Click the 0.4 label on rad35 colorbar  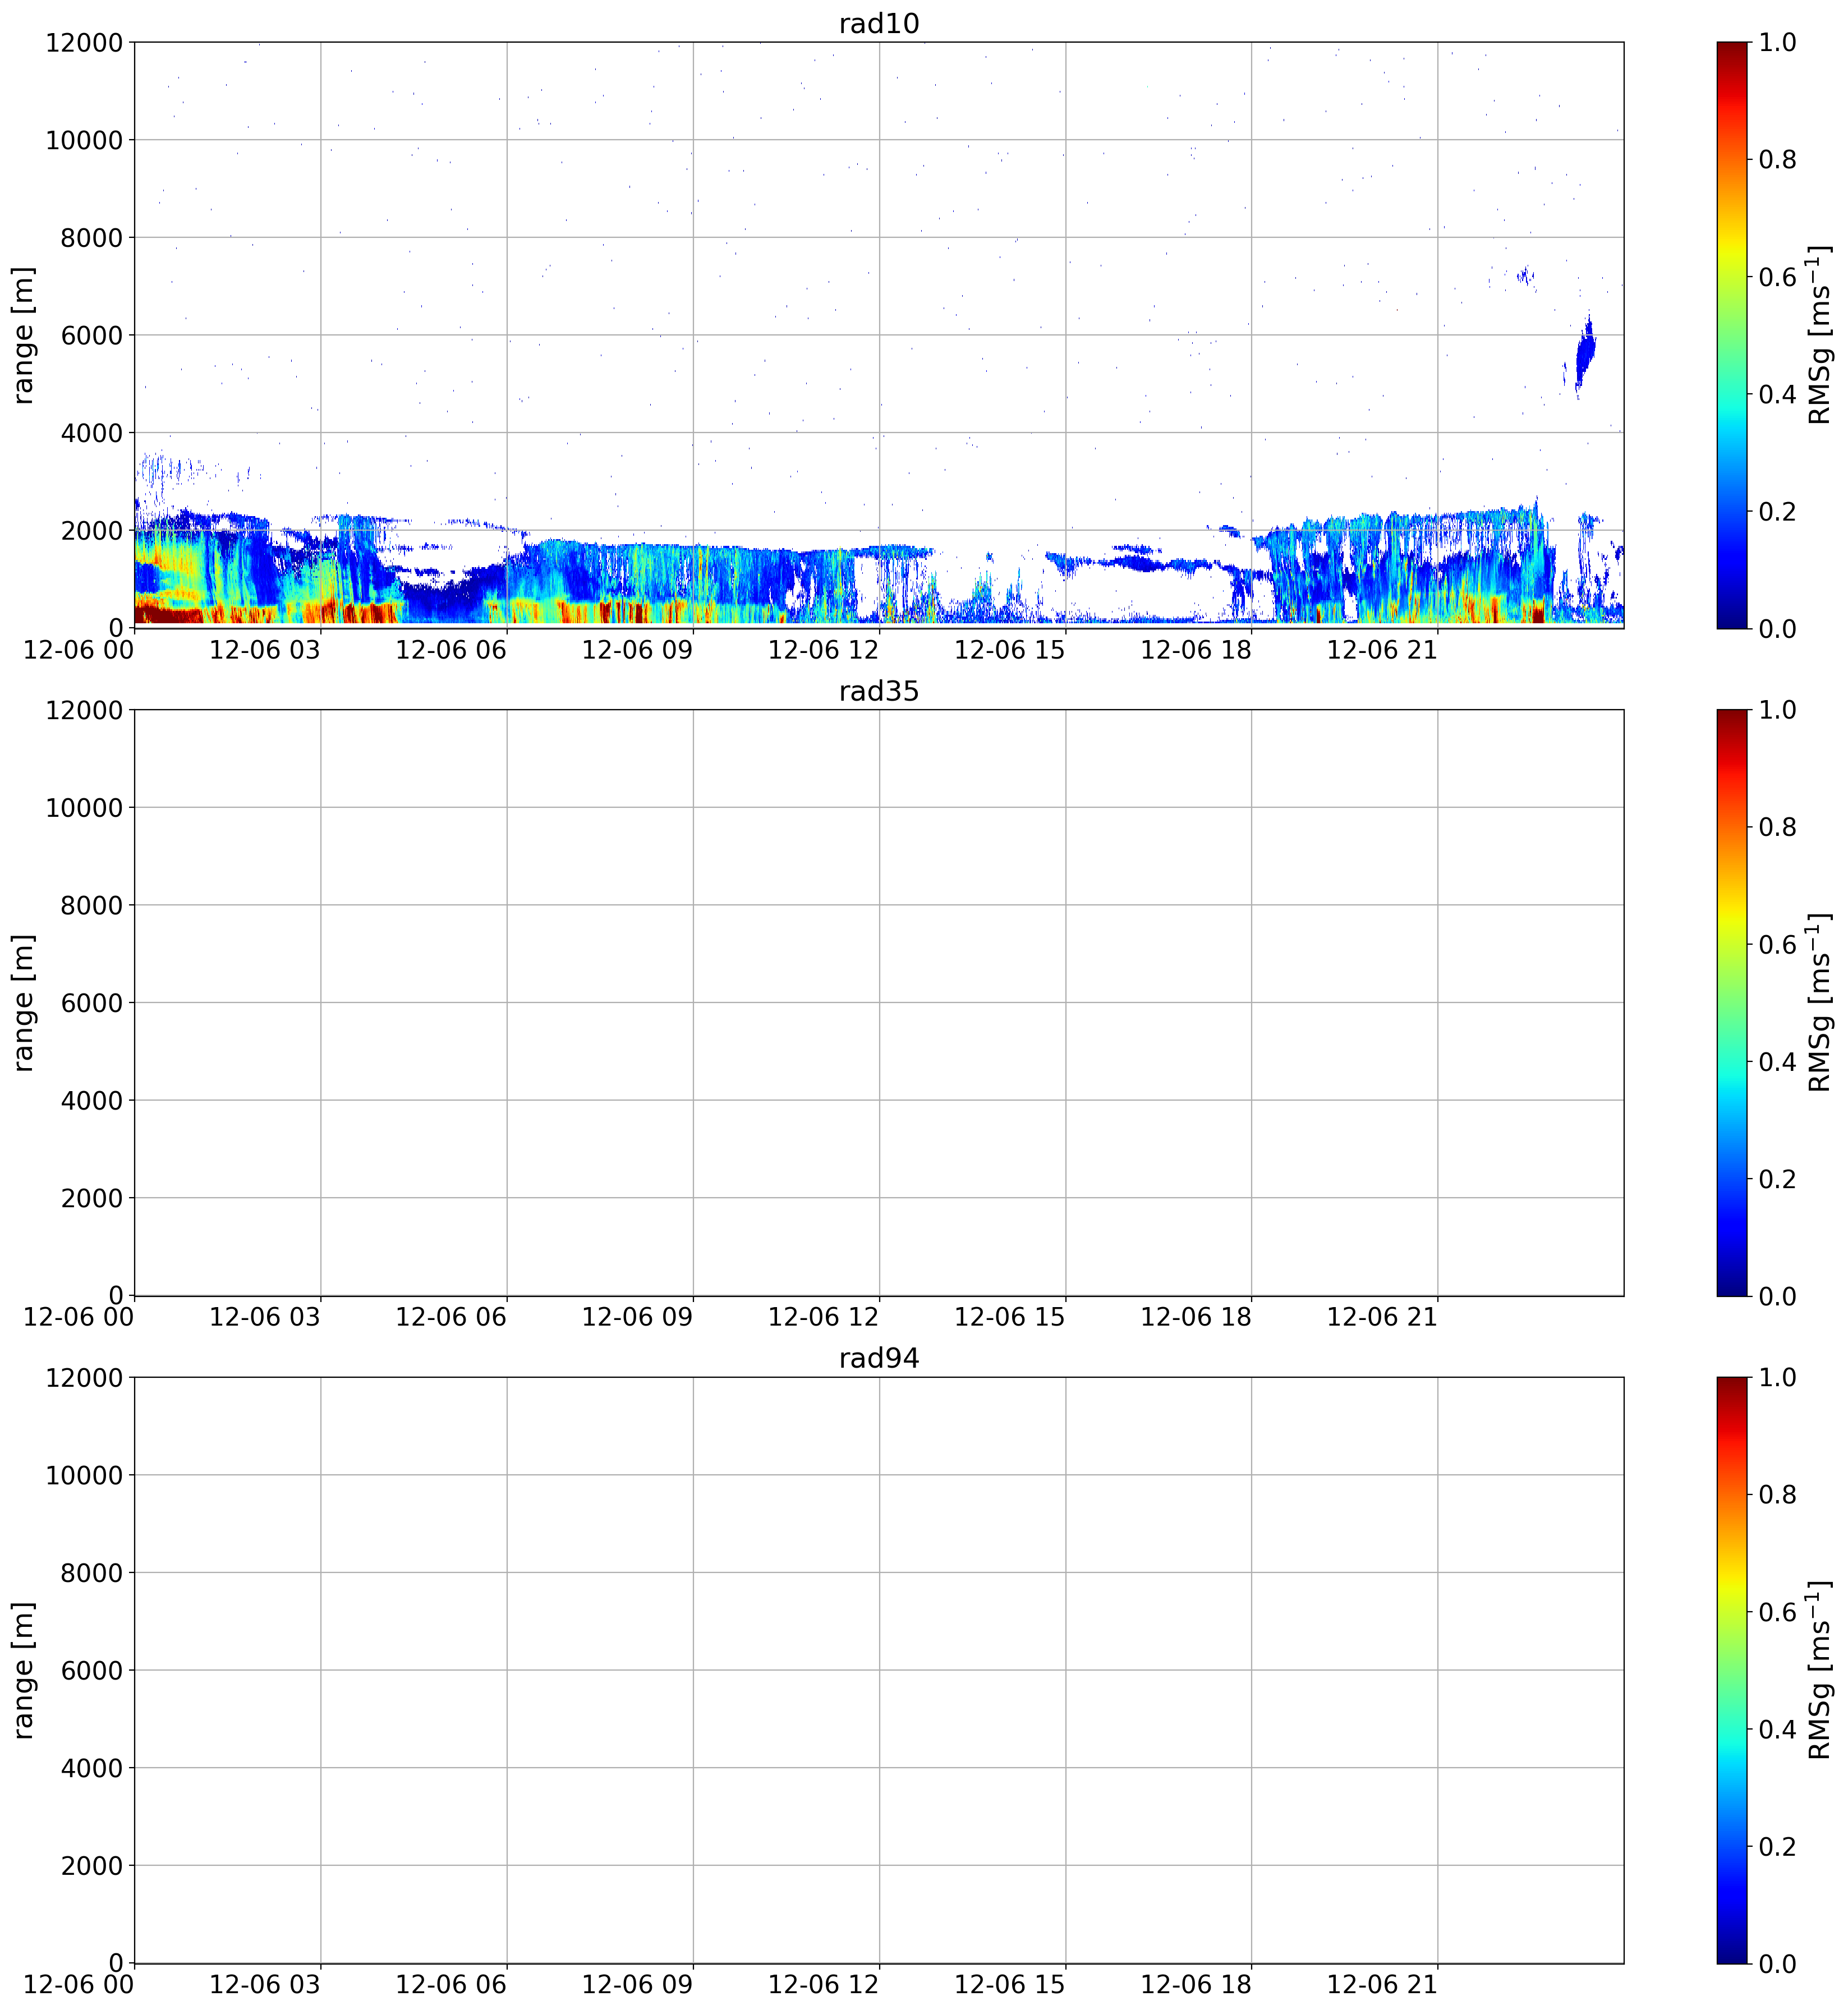coord(1777,1062)
